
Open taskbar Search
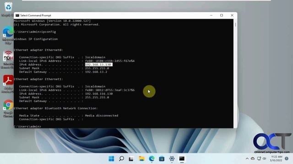pyautogui.click(x=121, y=159)
